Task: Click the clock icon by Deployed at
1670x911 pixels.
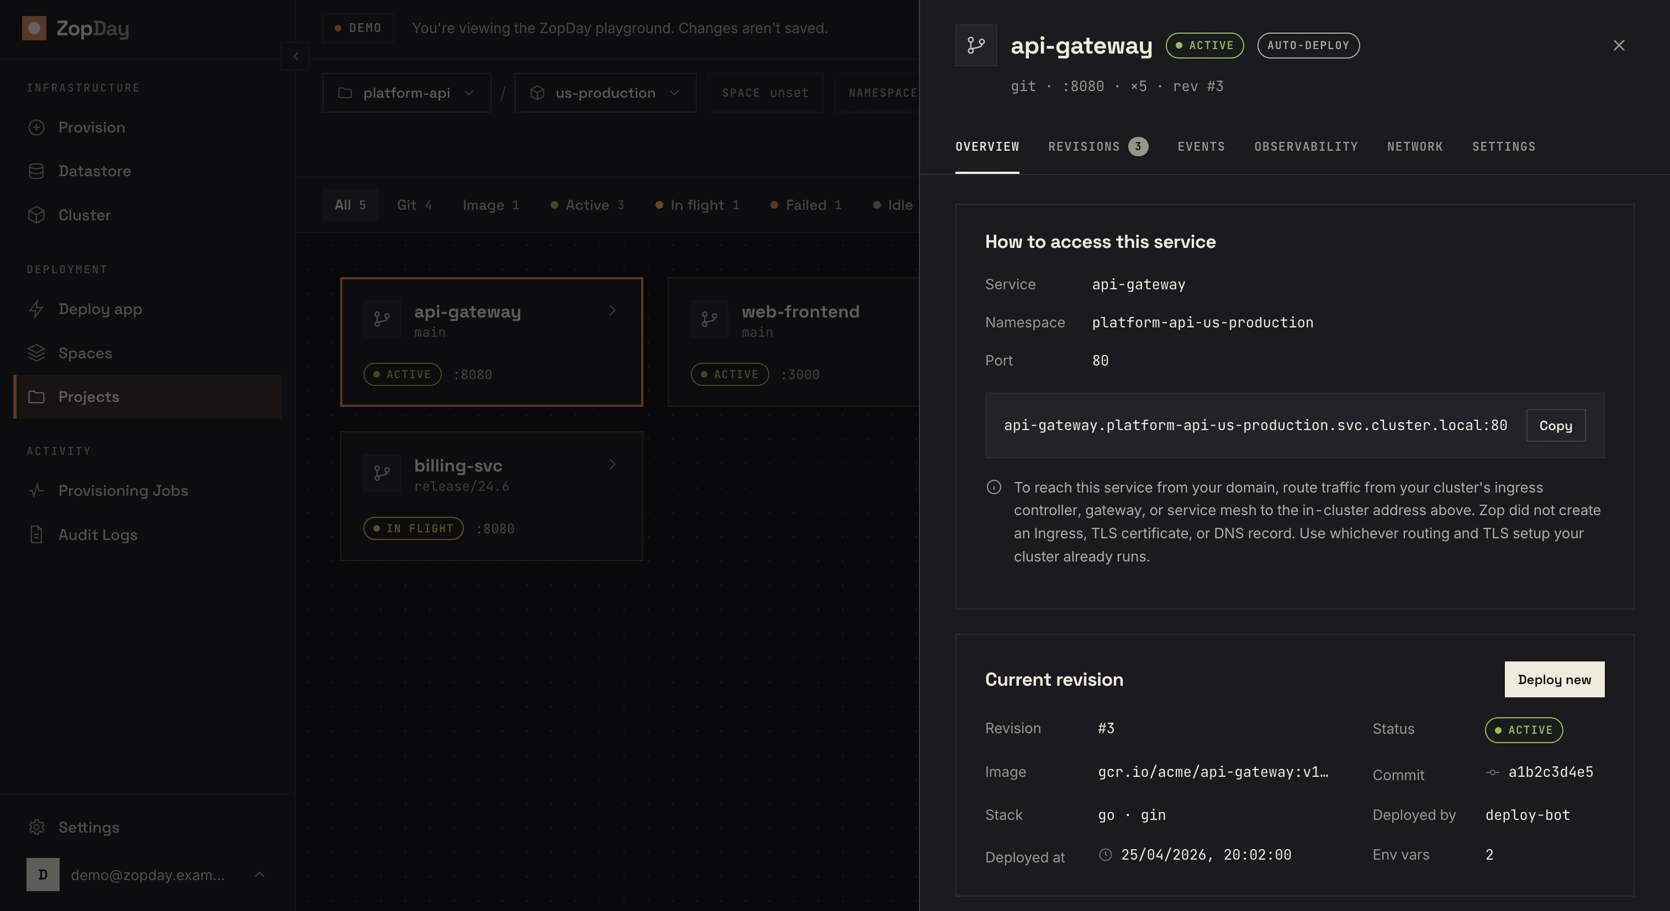Action: click(x=1106, y=855)
